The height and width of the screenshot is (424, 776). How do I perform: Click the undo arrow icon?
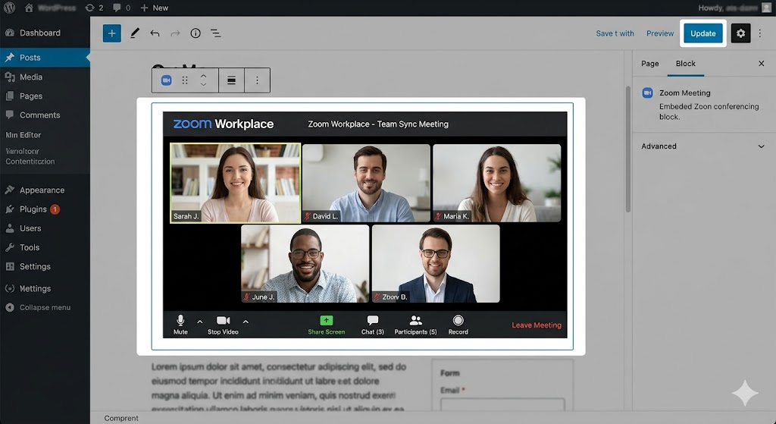tap(155, 33)
